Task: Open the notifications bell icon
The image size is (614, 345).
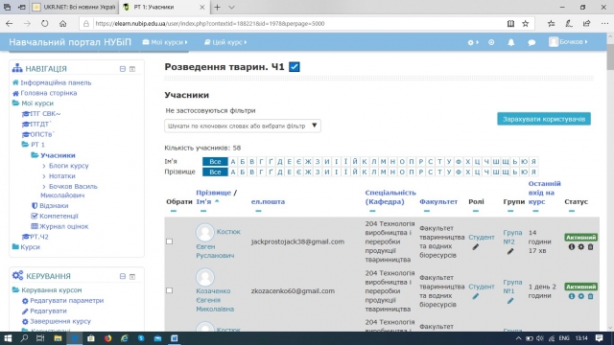Action: point(511,42)
